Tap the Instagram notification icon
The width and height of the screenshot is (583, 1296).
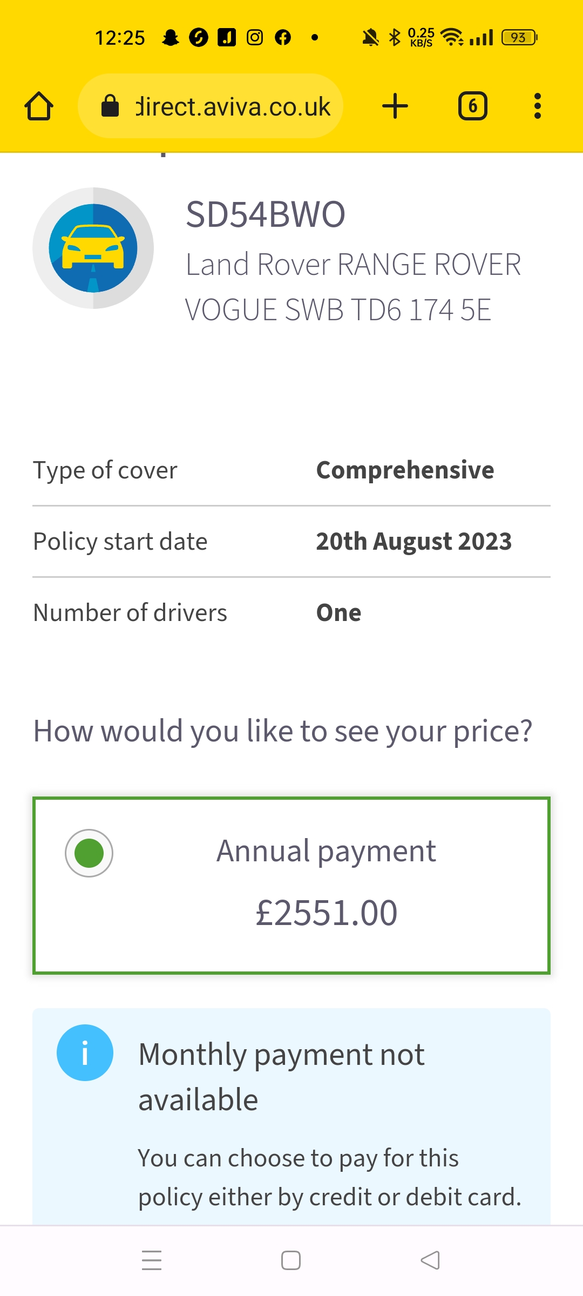pos(255,37)
